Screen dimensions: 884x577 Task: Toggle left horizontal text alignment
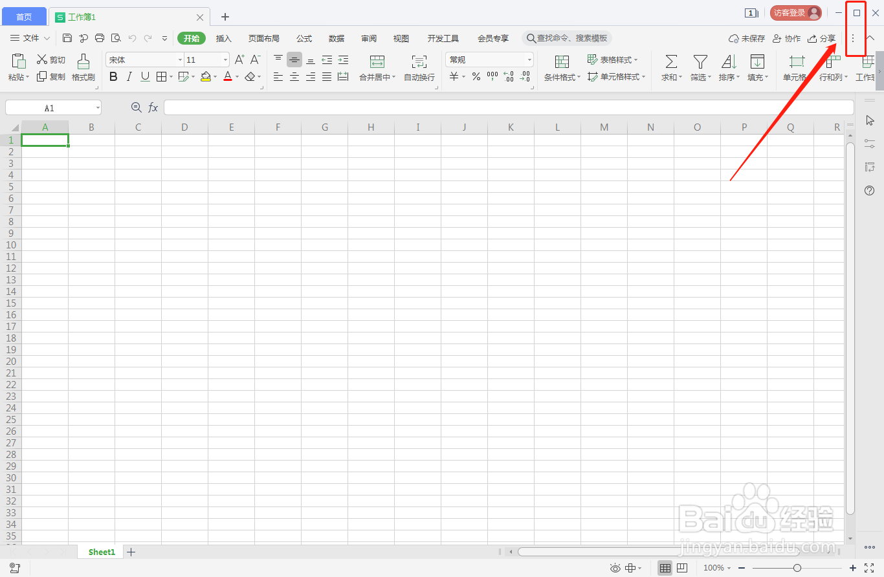tap(278, 77)
